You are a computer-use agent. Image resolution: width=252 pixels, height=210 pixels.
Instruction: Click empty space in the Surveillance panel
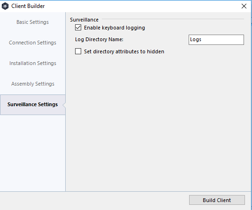click(x=158, y=122)
